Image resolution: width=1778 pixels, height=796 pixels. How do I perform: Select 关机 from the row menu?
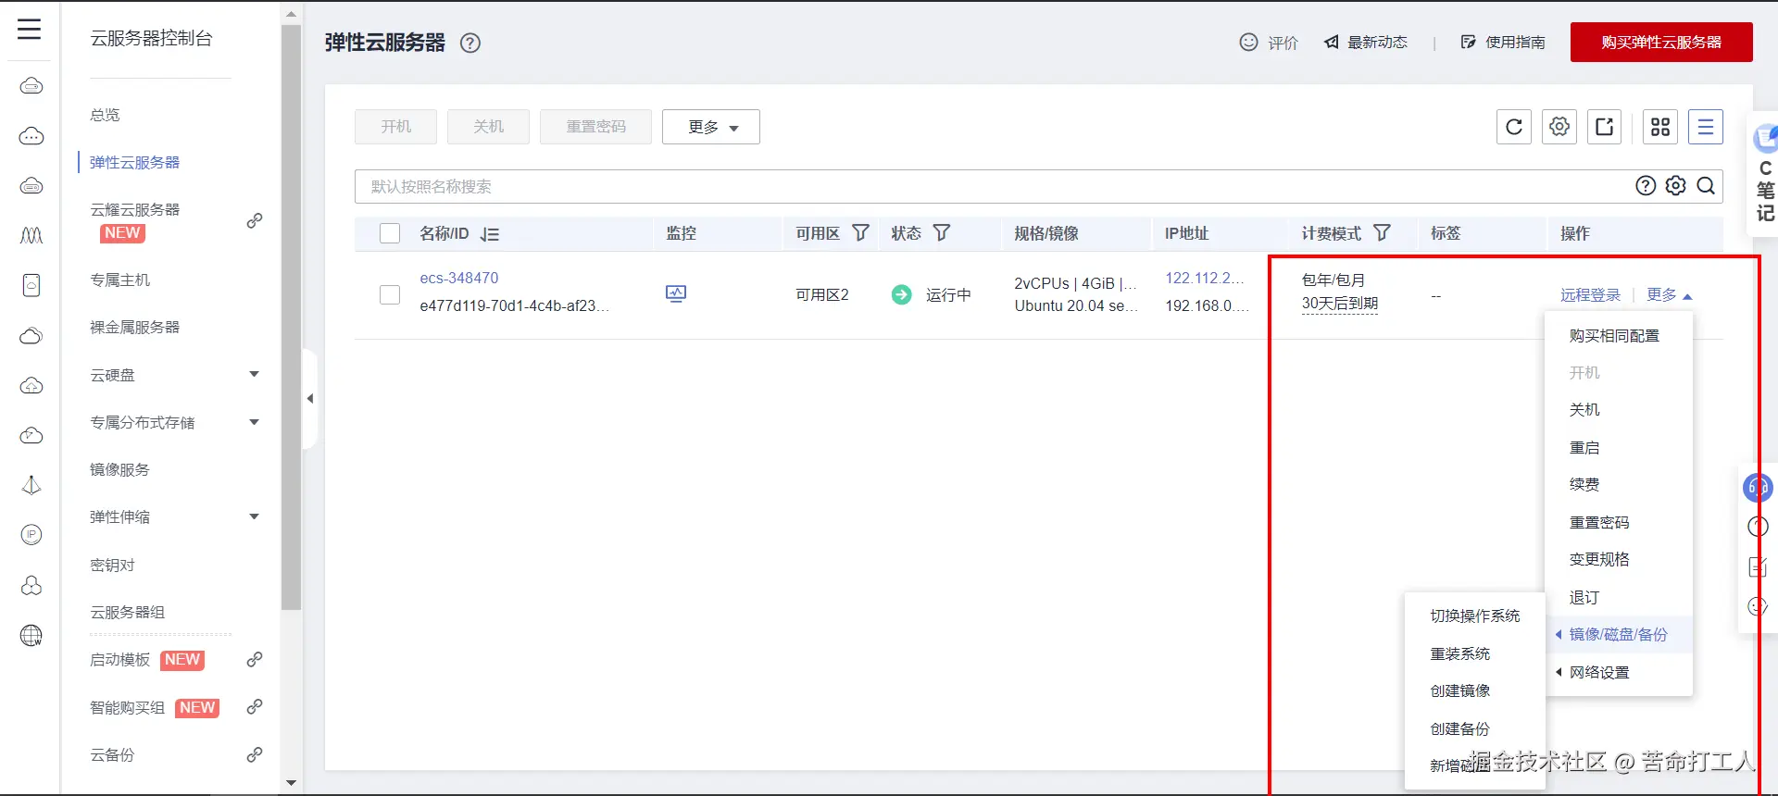[x=1584, y=410]
